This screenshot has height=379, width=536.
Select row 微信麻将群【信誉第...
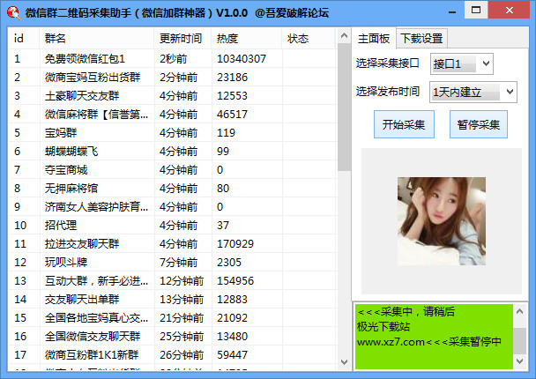172,115
